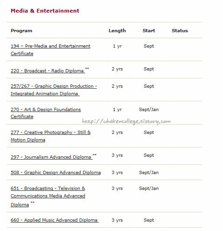Select '2 yrs' length for Creative Photography
The width and height of the screenshot is (223, 231).
(117, 133)
